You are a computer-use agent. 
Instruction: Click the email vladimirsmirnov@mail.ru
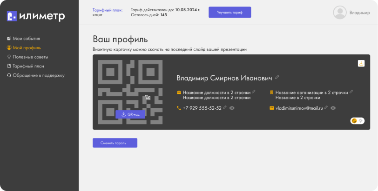tap(299, 108)
